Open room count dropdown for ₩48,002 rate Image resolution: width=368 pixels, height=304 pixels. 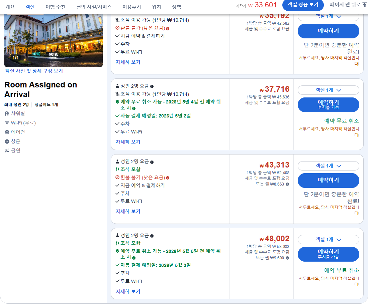328,240
